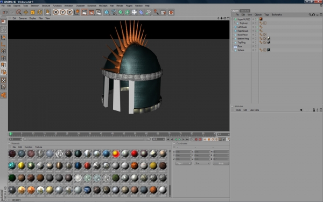Screen dimensions: 323x202
Task: Open the spline objects tool icon
Action: click(x=113, y=12)
